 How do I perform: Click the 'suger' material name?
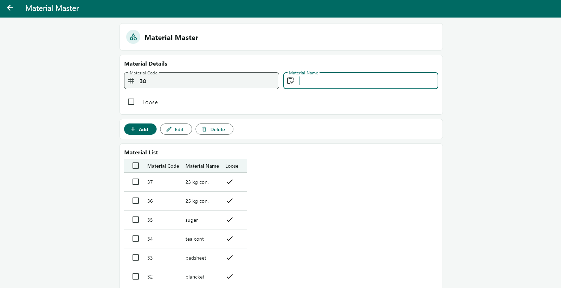click(192, 220)
